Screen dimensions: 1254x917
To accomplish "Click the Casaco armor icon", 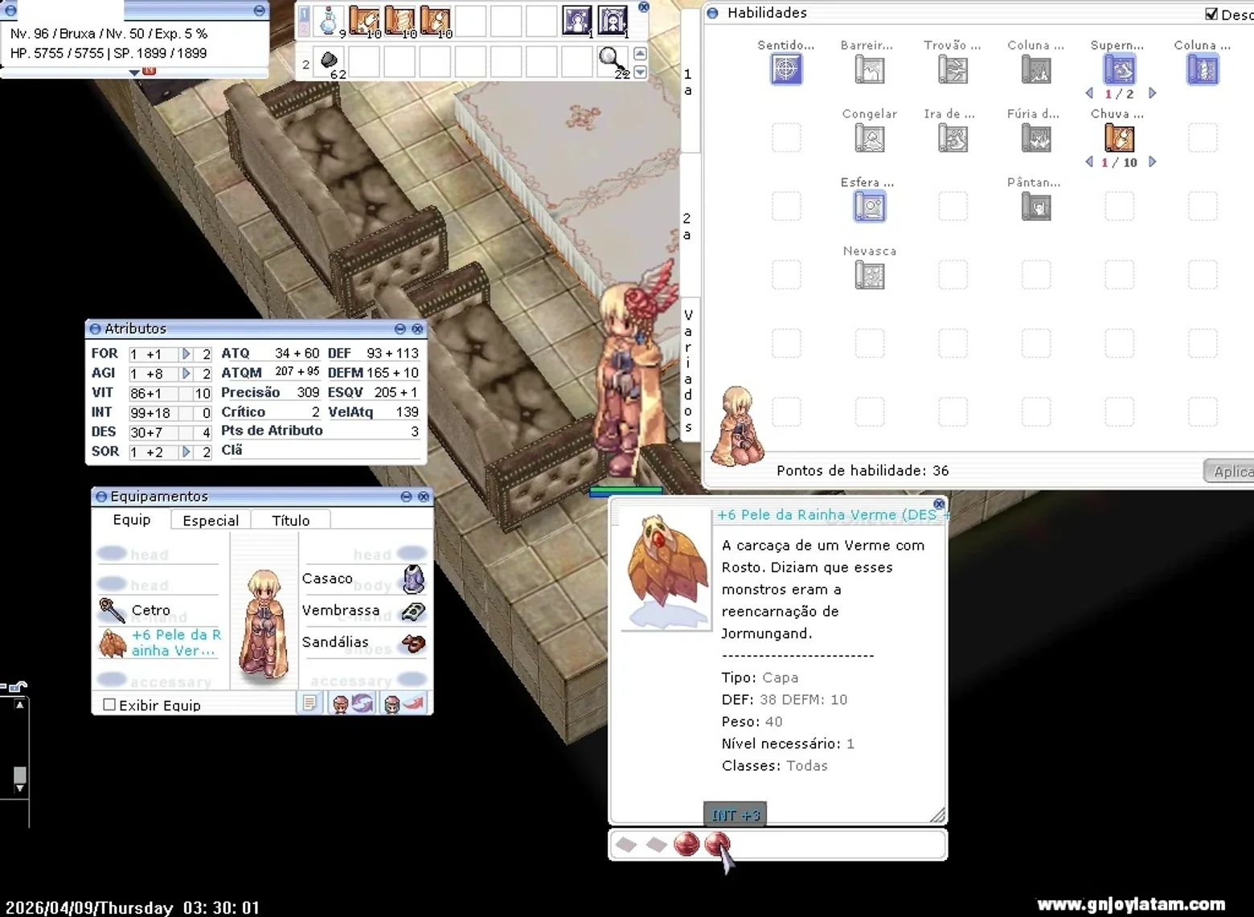I will point(413,579).
